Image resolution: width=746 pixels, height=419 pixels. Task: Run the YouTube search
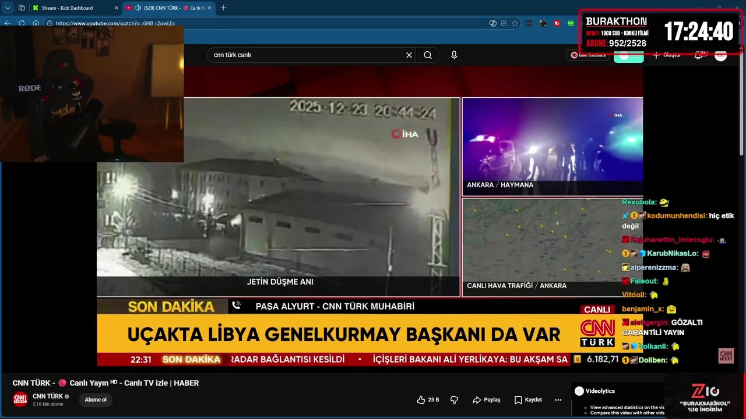point(428,55)
